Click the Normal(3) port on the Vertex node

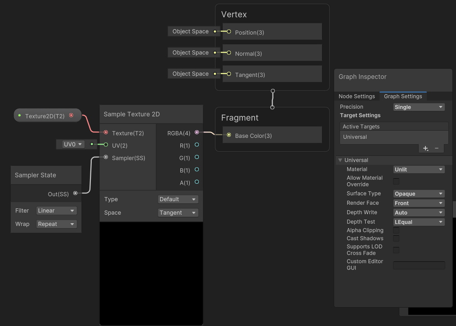tap(228, 53)
